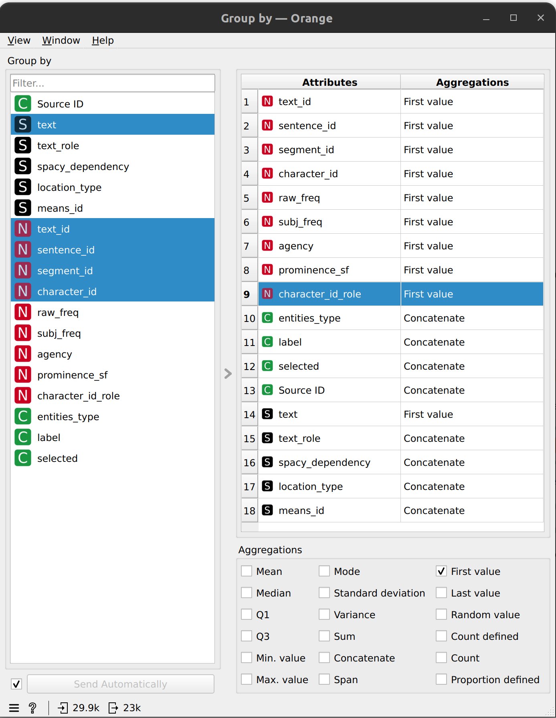Screen dimensions: 556x718
Task: Tick the Concatenate aggregation checkbox
Action: pyautogui.click(x=324, y=657)
